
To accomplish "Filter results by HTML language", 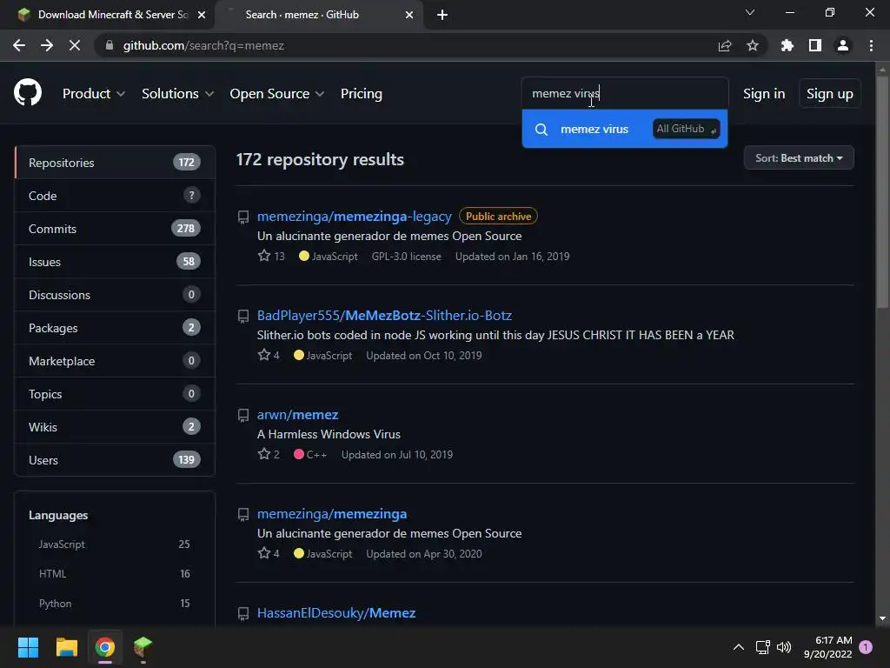I will pyautogui.click(x=114, y=574).
